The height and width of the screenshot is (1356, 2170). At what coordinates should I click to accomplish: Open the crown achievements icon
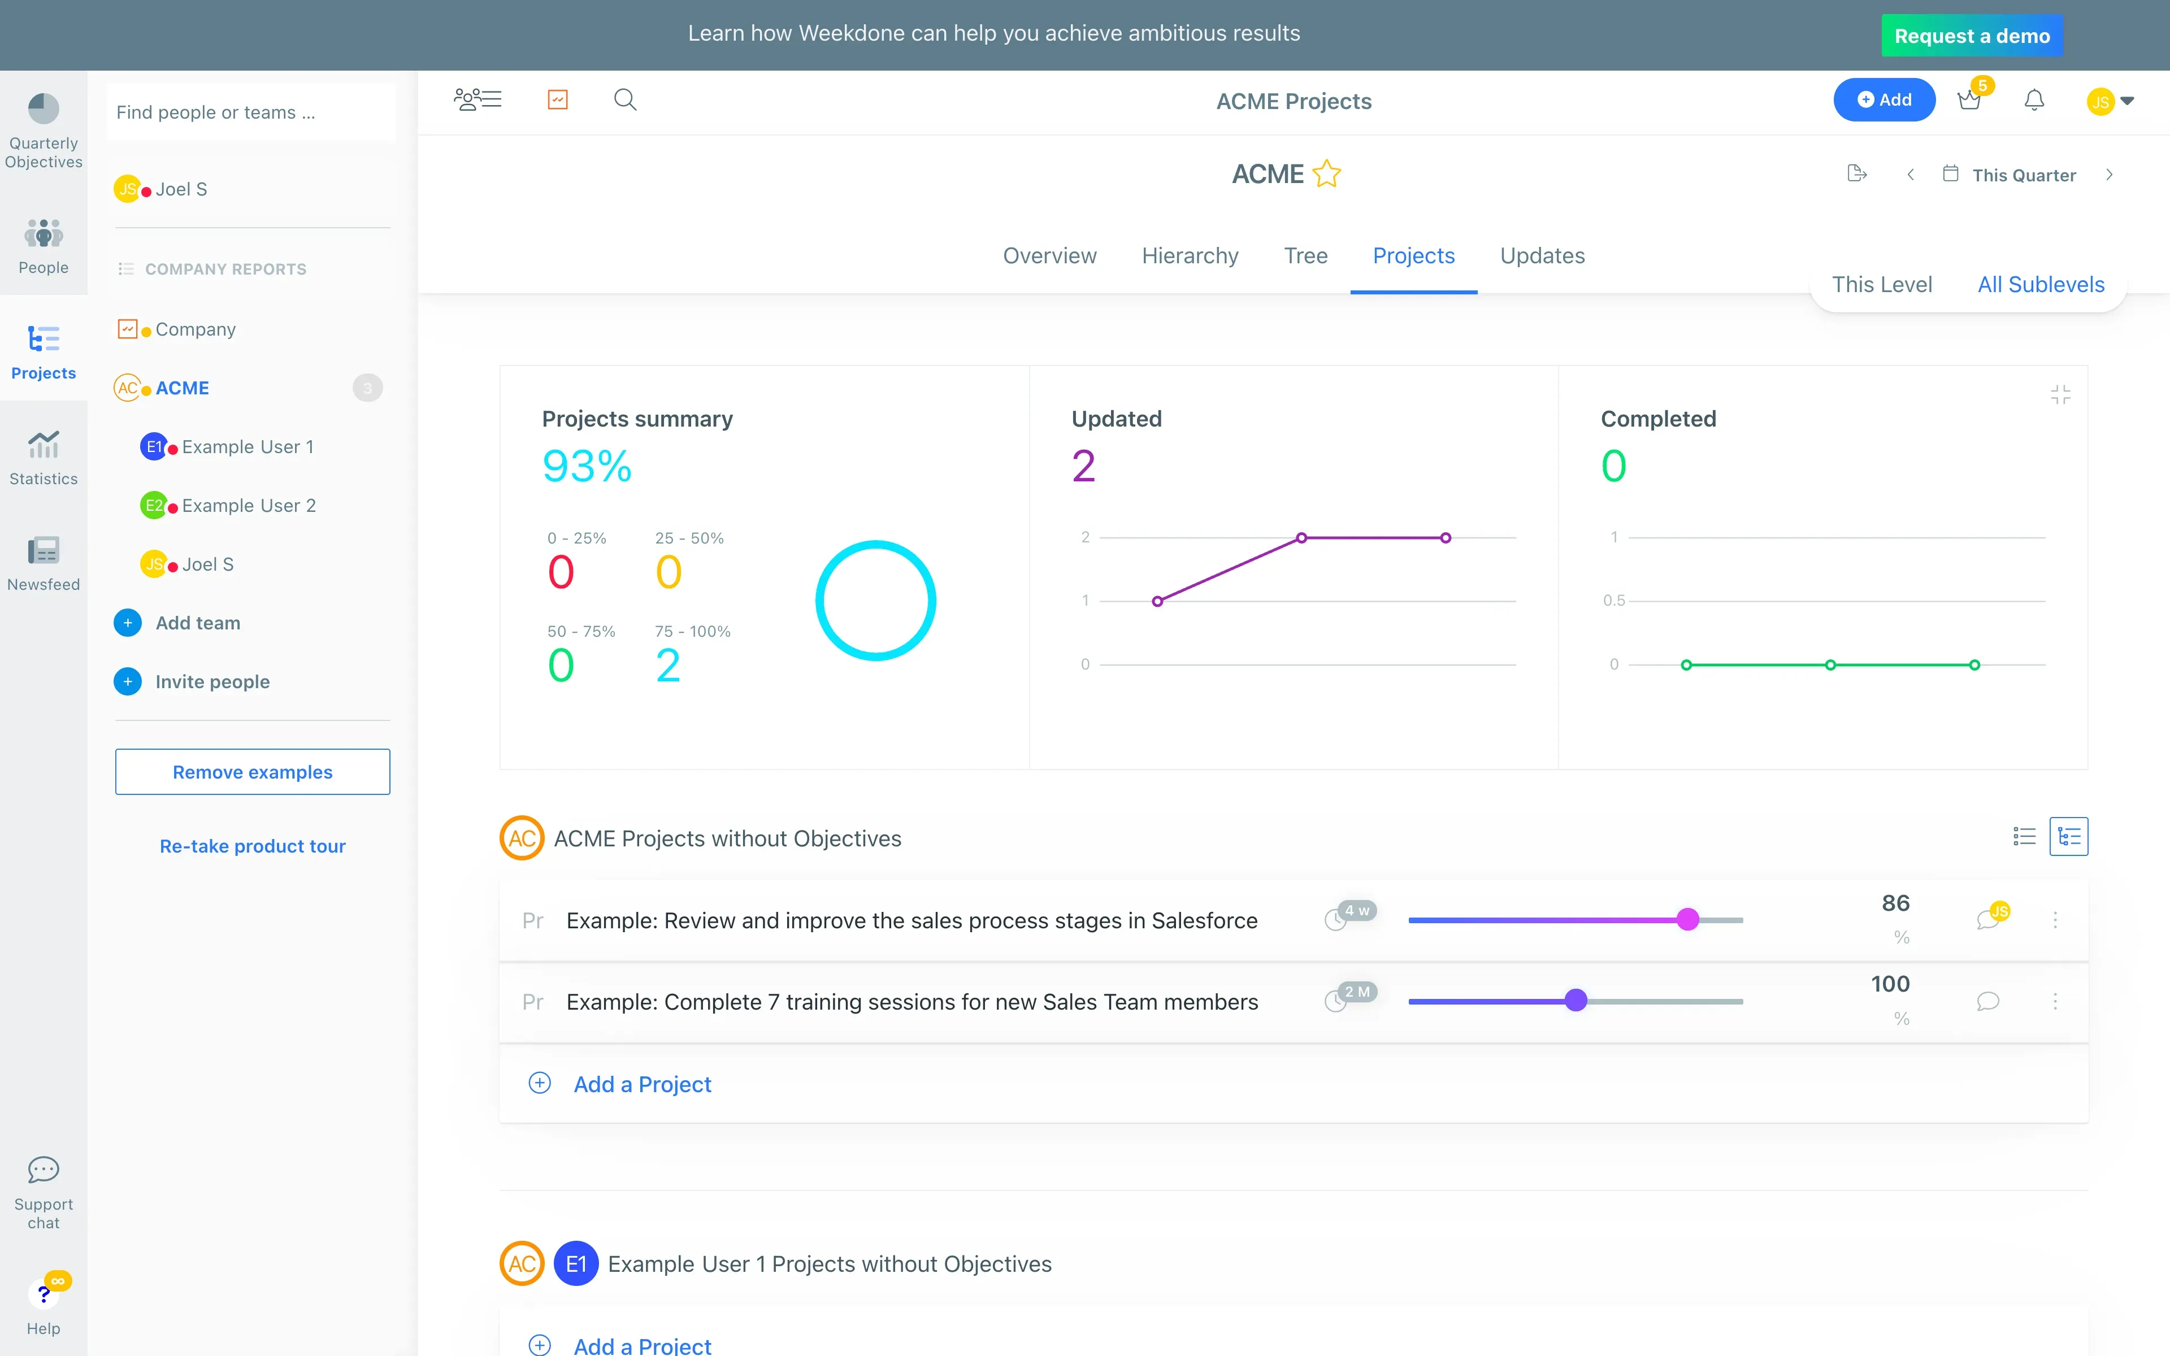tap(1970, 99)
